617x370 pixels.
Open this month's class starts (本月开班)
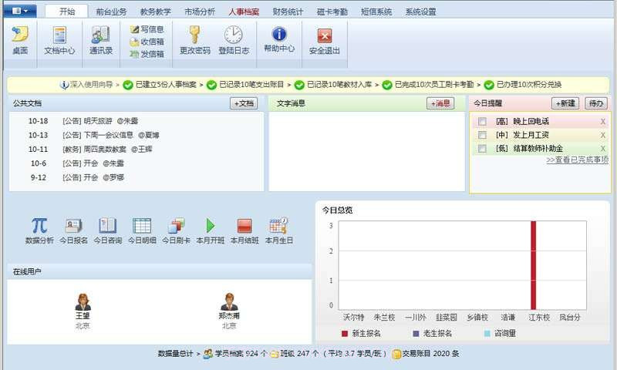pyautogui.click(x=210, y=226)
